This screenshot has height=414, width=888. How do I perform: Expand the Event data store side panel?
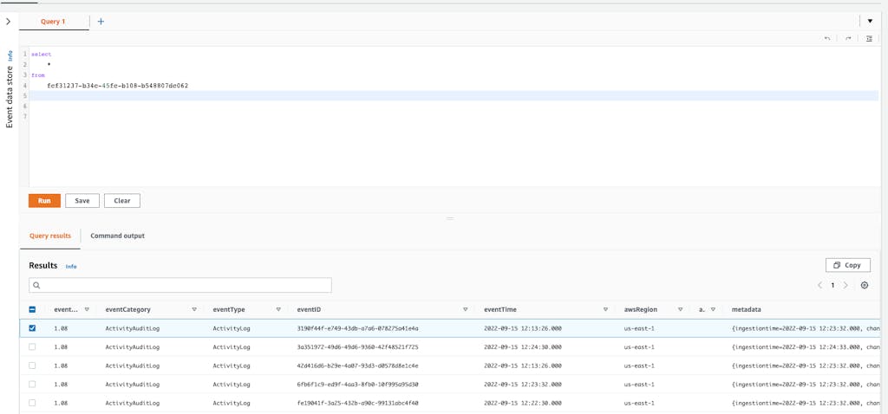point(9,21)
